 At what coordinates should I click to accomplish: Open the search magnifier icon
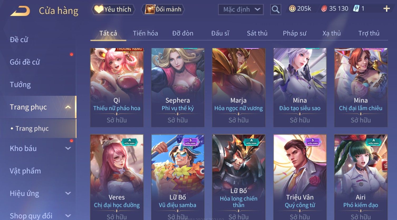(x=275, y=10)
